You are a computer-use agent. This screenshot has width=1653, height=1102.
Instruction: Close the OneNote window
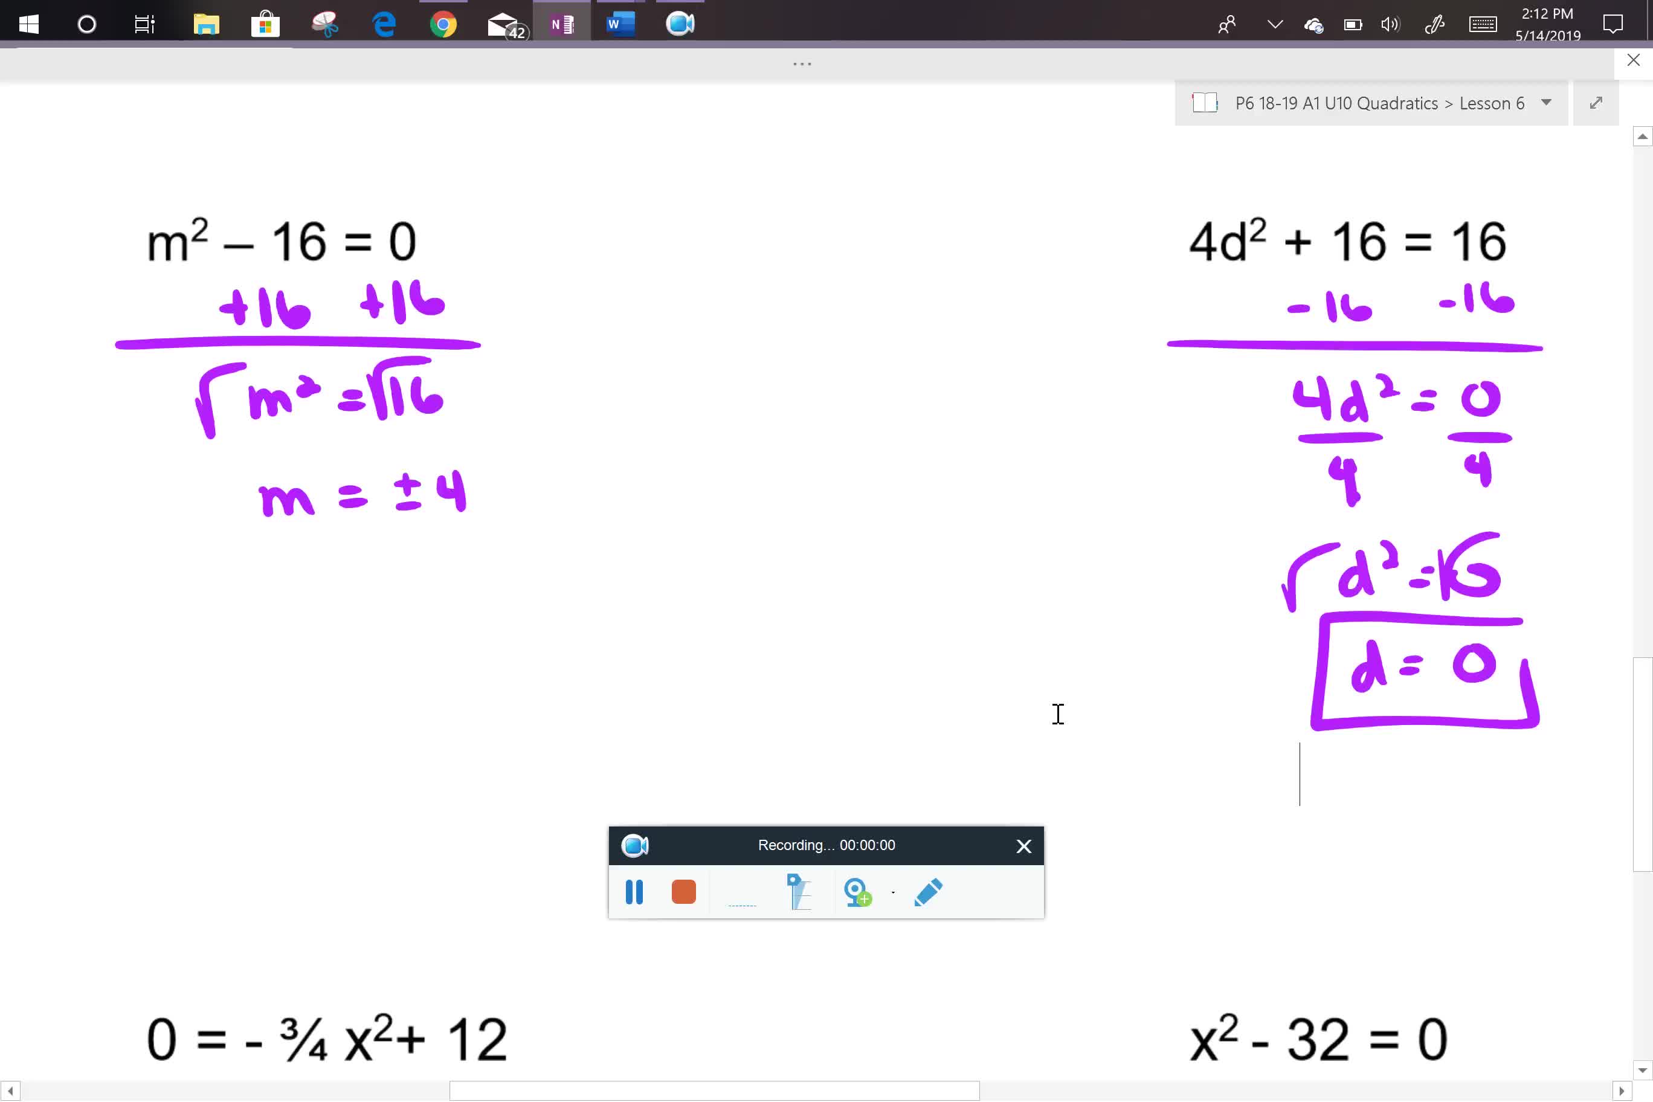[x=1633, y=60]
